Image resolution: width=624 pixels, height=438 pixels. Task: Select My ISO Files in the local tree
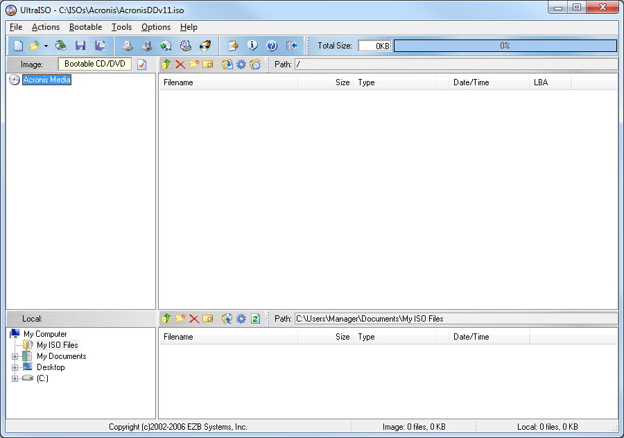(x=58, y=345)
